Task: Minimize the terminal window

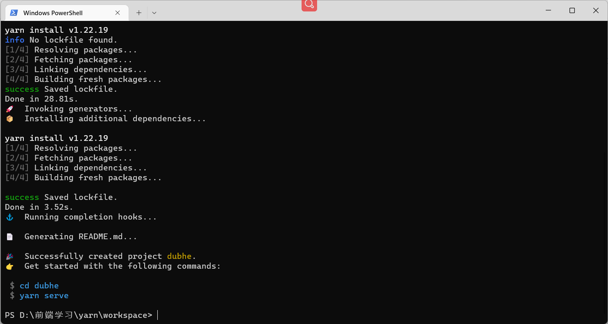Action: 548,11
